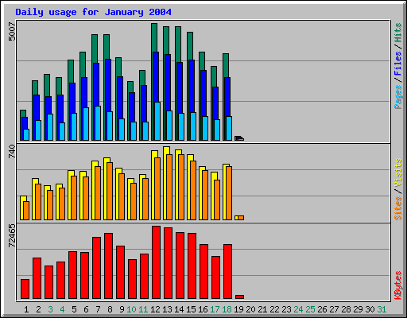Click day 13 on the x-axis

pyautogui.click(x=167, y=309)
